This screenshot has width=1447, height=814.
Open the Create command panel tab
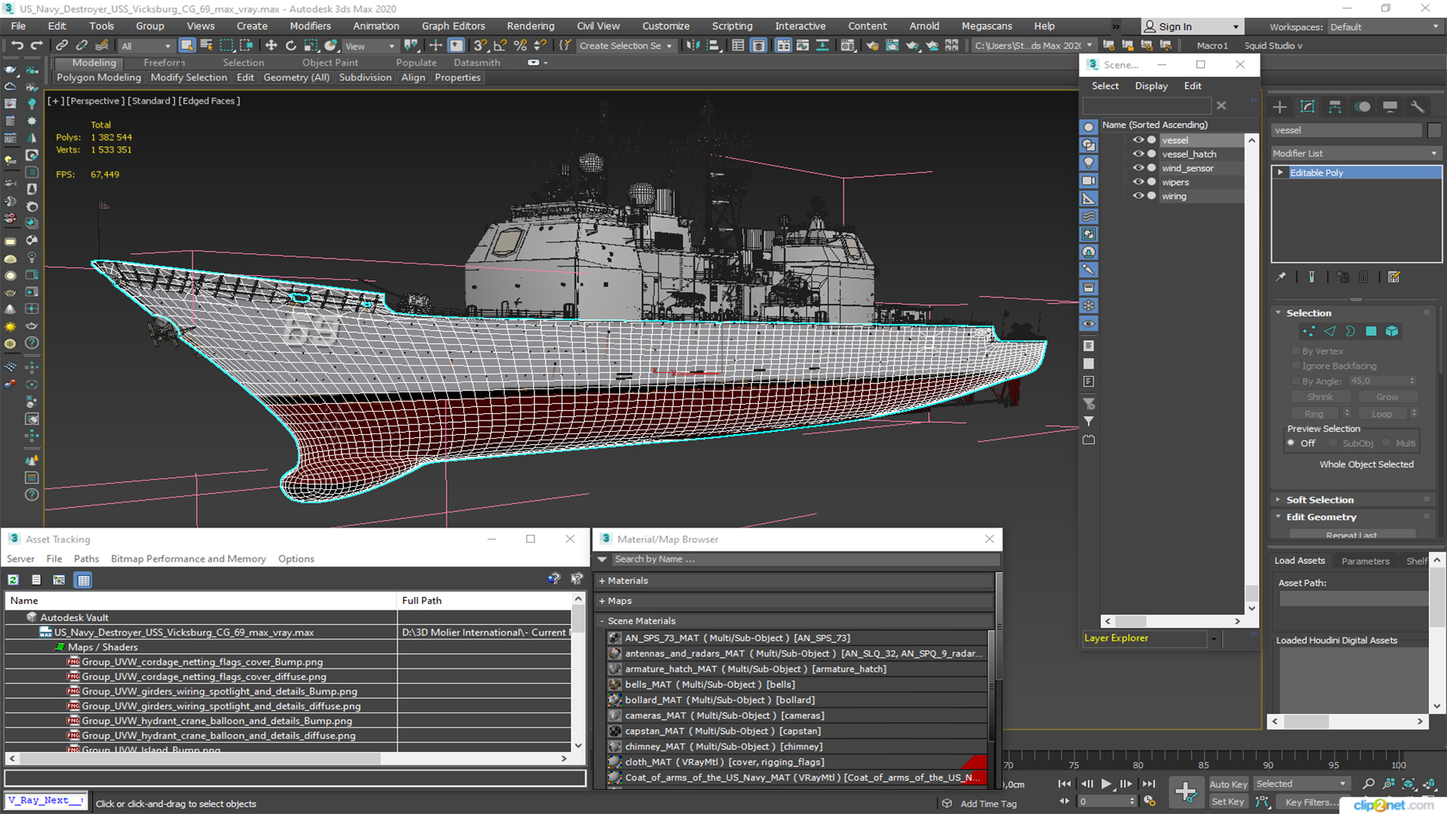pos(1280,107)
